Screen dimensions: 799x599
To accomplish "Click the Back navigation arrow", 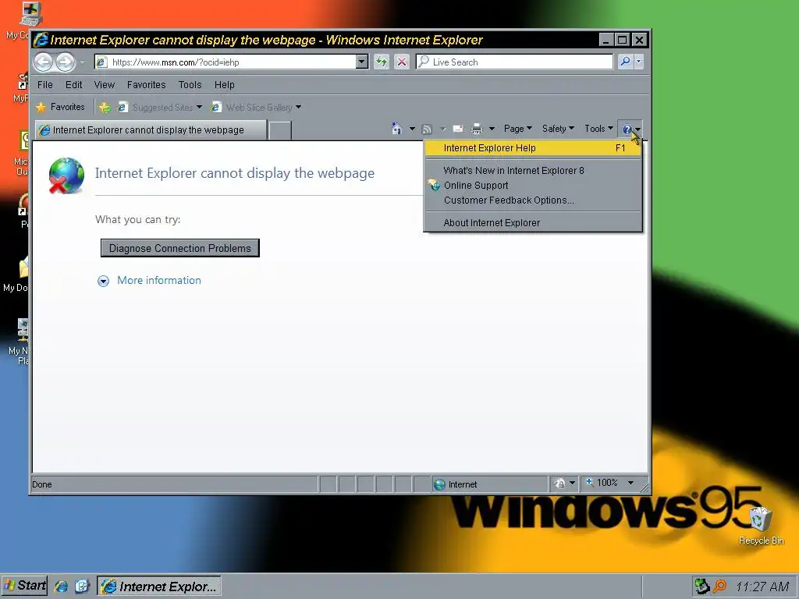I will pos(44,62).
